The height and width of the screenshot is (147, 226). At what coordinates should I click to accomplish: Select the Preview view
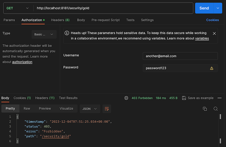point(45,108)
